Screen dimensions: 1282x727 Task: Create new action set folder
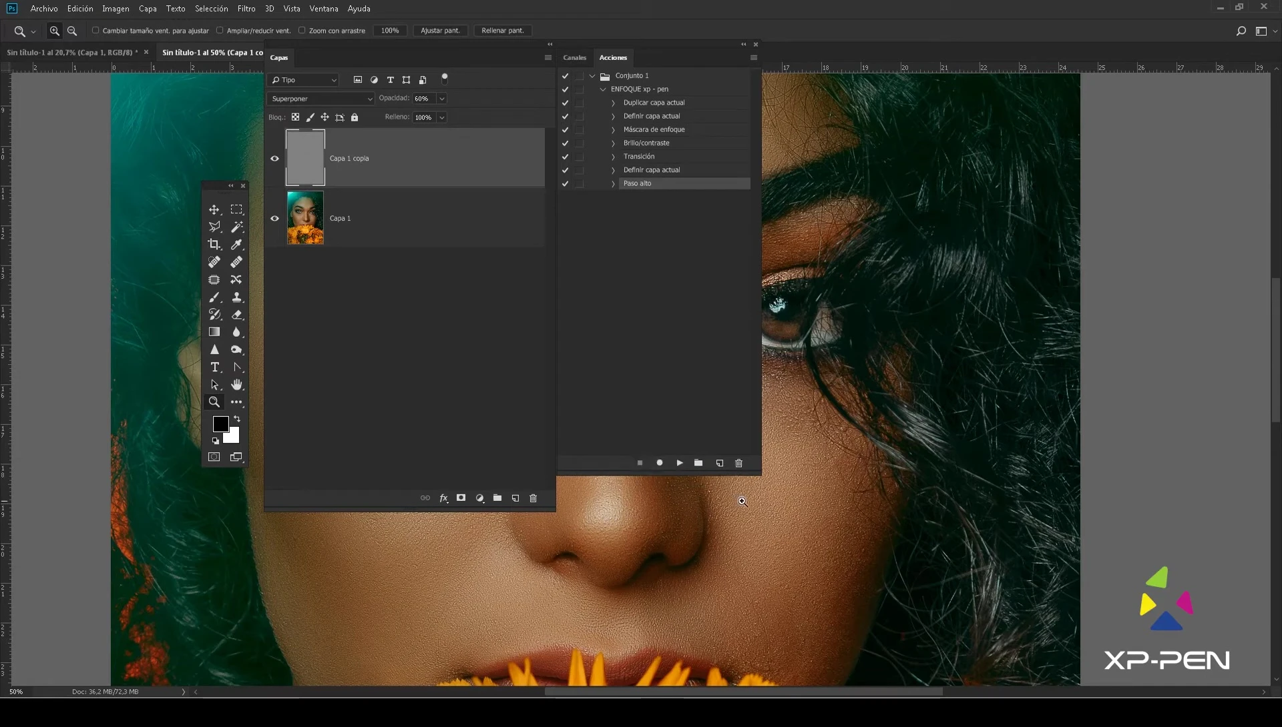698,463
